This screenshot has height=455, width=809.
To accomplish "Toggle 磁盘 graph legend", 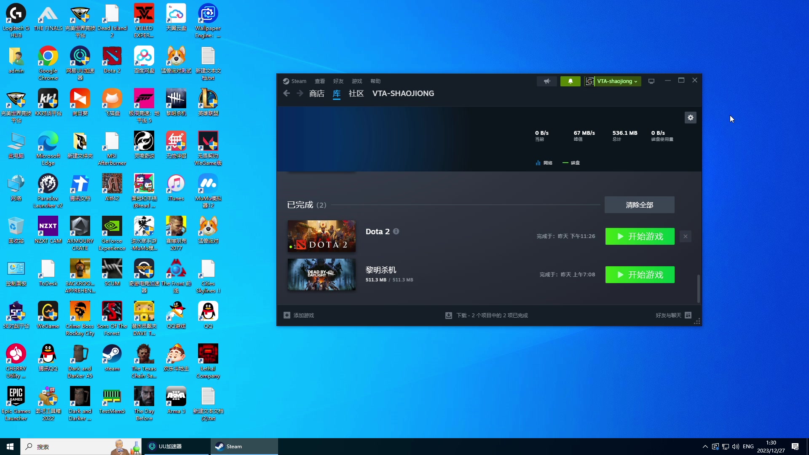I will pyautogui.click(x=571, y=163).
